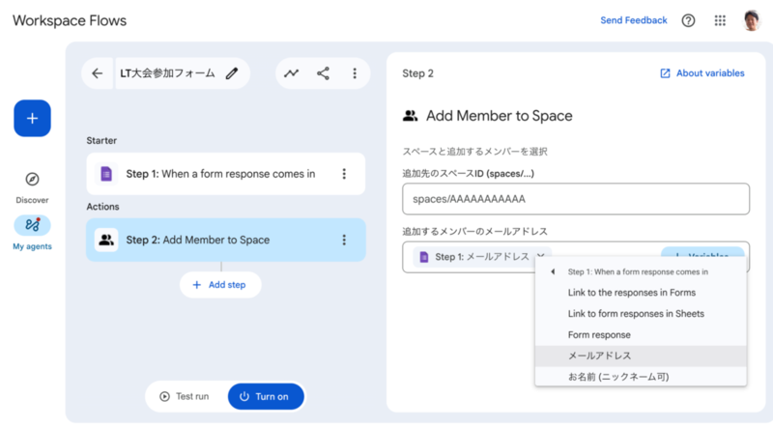Go back in the variable list header
Screen dimensions: 773x427
[x=553, y=272]
